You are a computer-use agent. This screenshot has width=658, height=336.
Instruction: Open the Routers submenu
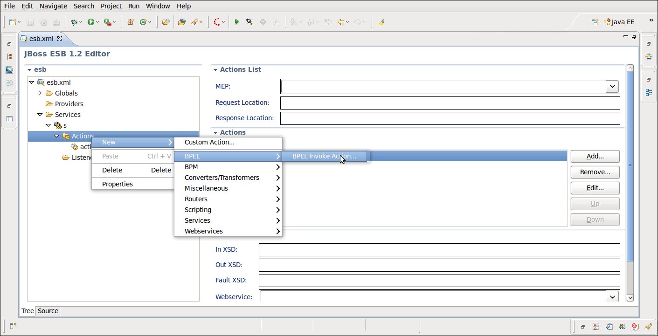(x=228, y=199)
